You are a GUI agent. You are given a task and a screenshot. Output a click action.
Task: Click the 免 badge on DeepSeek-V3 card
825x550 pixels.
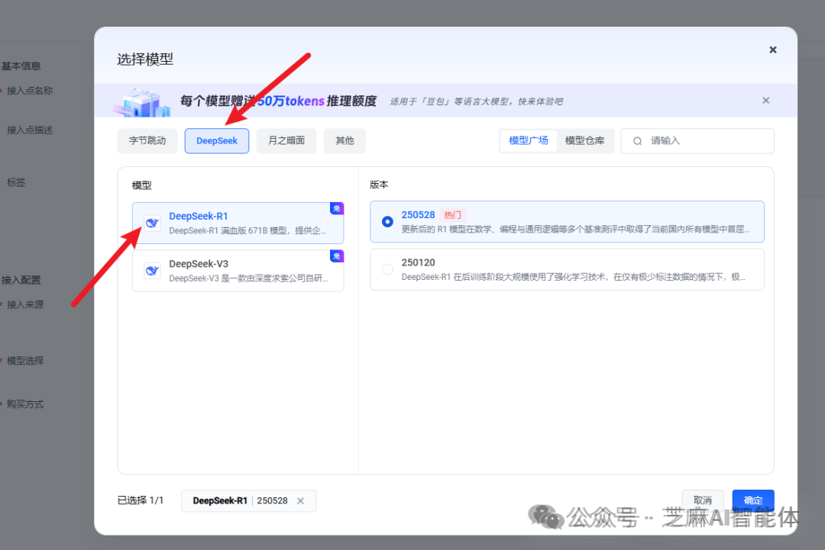click(337, 256)
